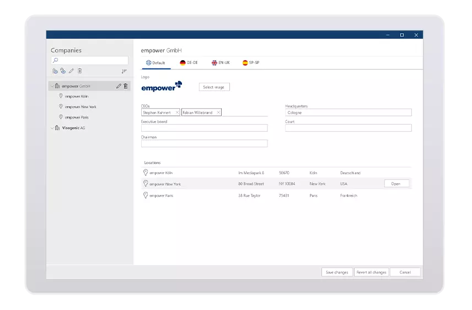The width and height of the screenshot is (472, 310).
Task: Click the Cancel button
Action: coord(405,272)
